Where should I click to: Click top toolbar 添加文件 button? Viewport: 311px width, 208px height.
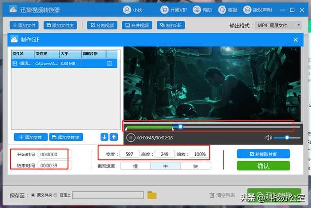pos(24,25)
